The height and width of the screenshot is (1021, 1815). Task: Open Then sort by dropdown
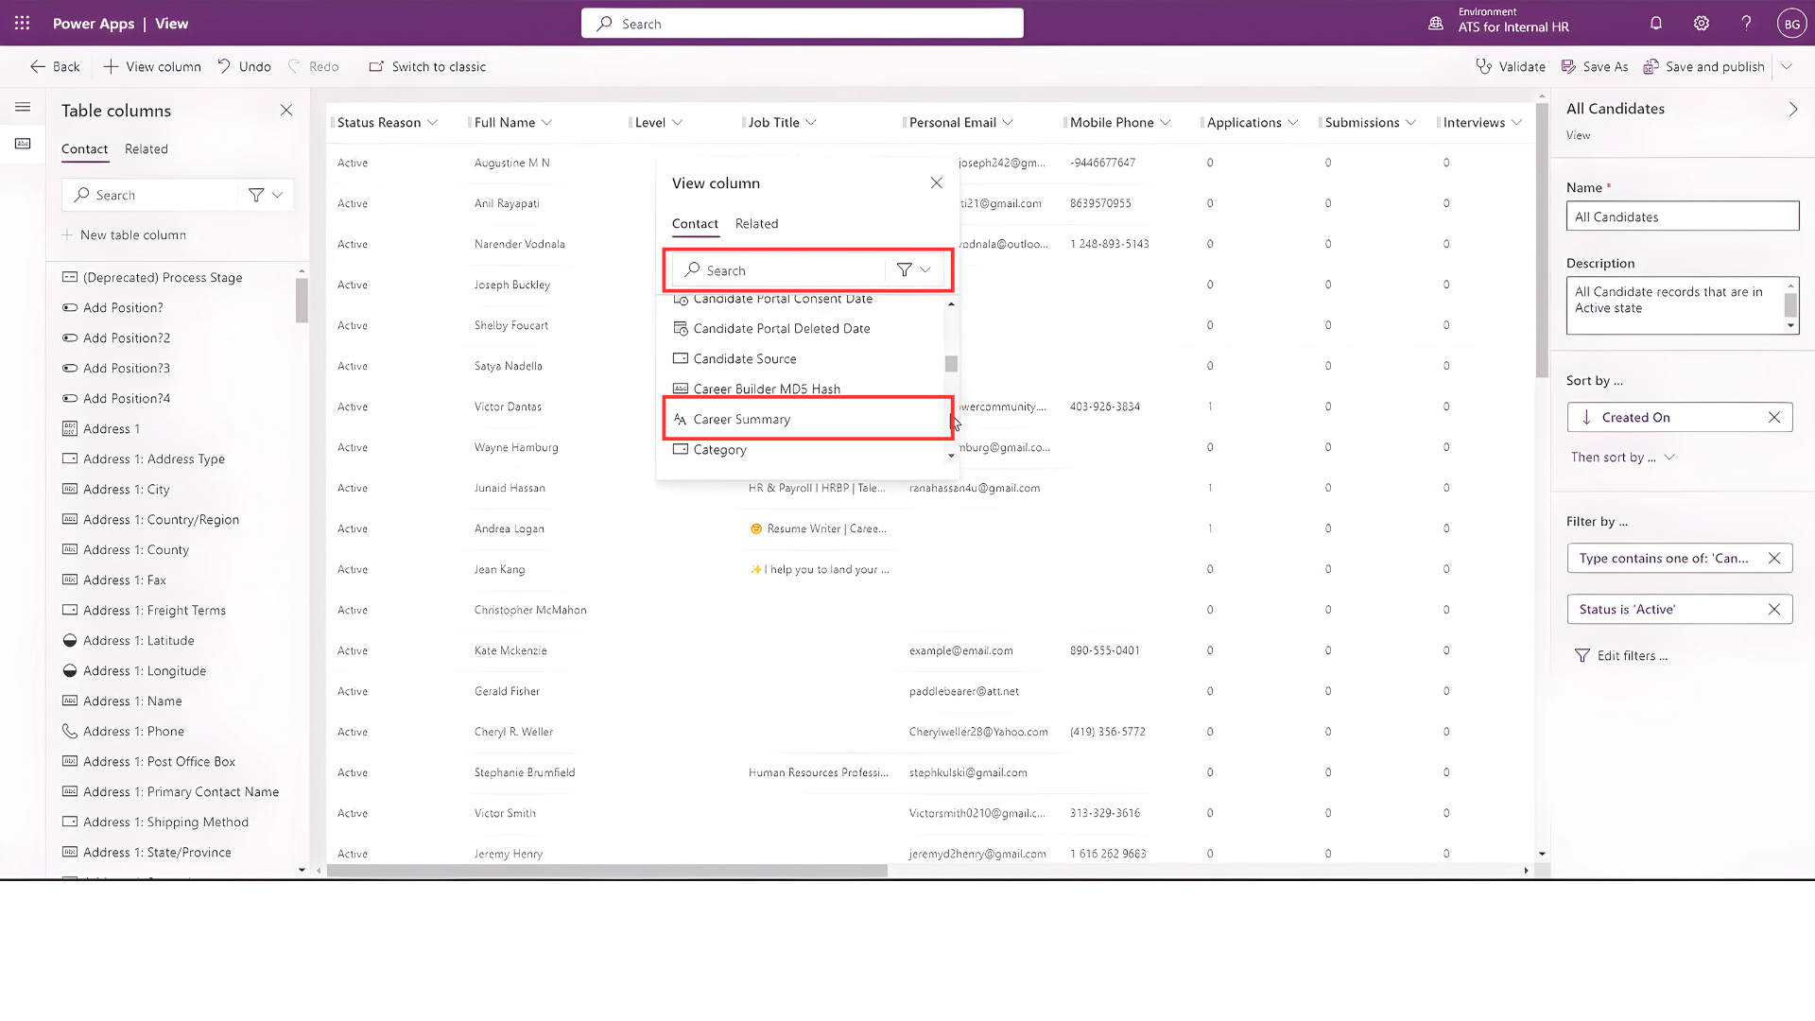pos(1623,458)
